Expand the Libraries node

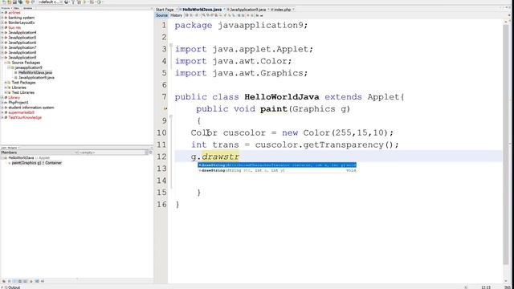(6, 88)
